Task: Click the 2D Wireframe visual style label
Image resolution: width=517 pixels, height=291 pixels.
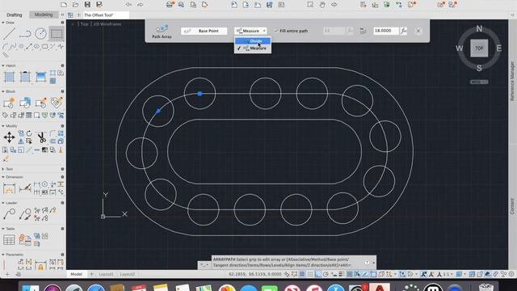Action: coord(107,24)
